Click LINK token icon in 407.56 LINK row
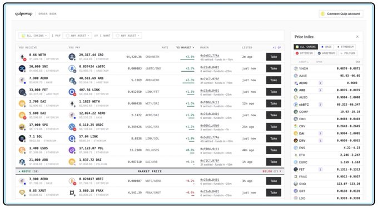378x208 pixels. (x=72, y=92)
